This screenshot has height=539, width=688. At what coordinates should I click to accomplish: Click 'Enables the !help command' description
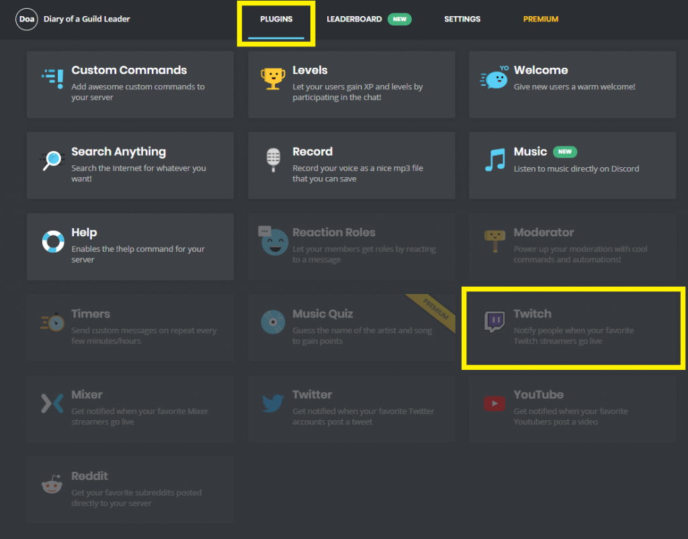click(138, 254)
